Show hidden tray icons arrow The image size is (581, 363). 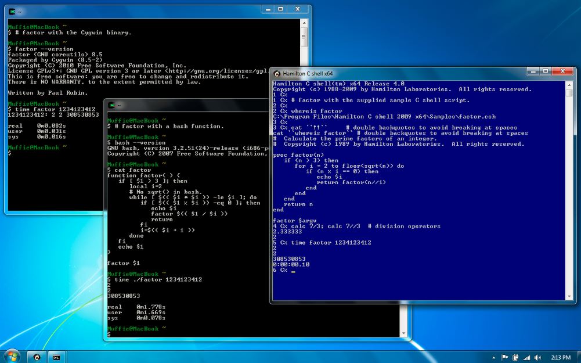(493, 358)
